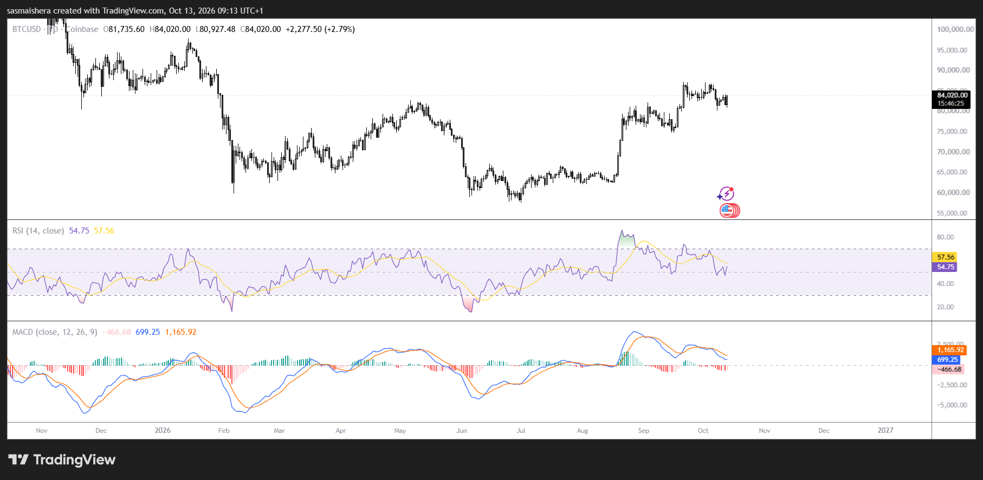Click the MACD (close, 12, 26, 9) title
Image resolution: width=983 pixels, height=480 pixels.
(55, 332)
